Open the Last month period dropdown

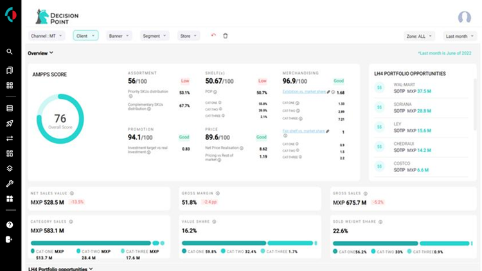tap(460, 36)
